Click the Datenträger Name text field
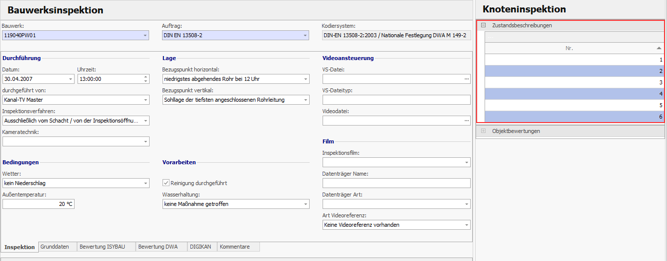 396,183
